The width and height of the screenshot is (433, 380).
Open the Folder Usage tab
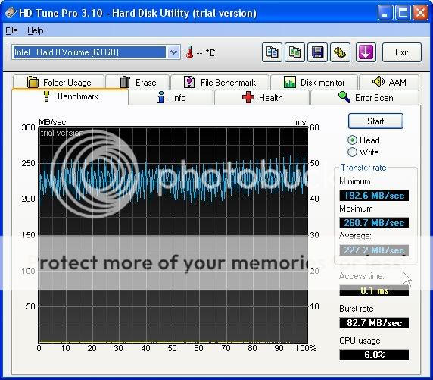pos(58,82)
